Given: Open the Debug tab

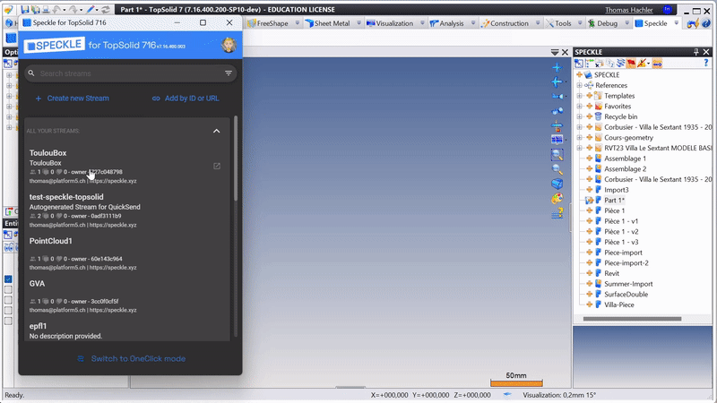Looking at the screenshot, I should pyautogui.click(x=602, y=23).
